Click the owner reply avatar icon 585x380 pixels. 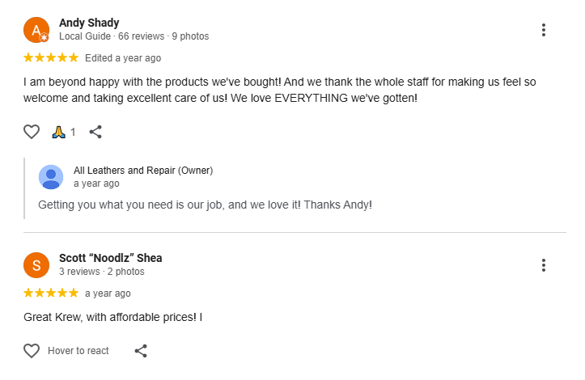51,176
